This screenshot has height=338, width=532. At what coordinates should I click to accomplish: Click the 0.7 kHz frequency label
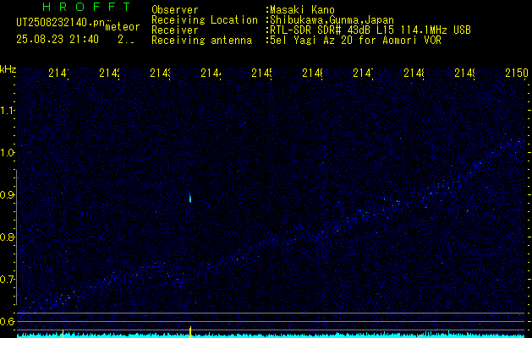click(7, 280)
